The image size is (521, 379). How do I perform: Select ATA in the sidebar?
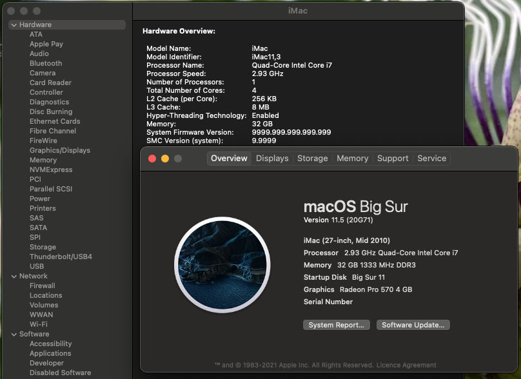point(36,35)
